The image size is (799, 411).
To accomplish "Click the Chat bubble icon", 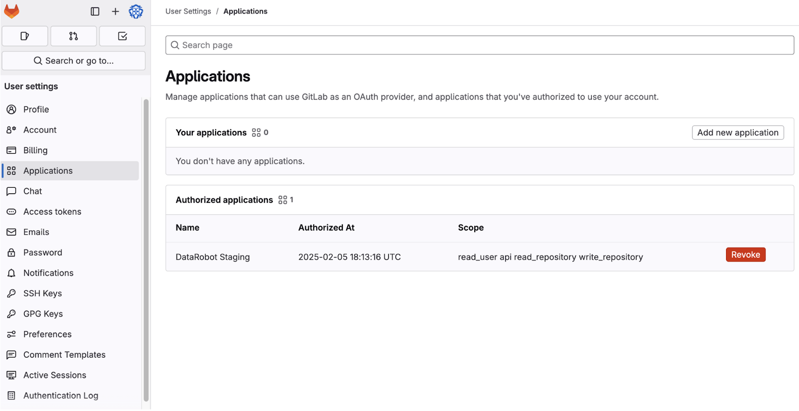I will tap(12, 191).
